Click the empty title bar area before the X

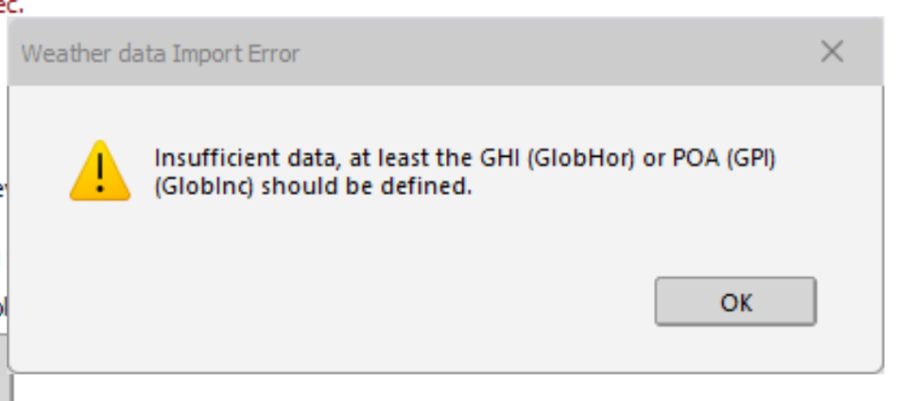coord(547,54)
